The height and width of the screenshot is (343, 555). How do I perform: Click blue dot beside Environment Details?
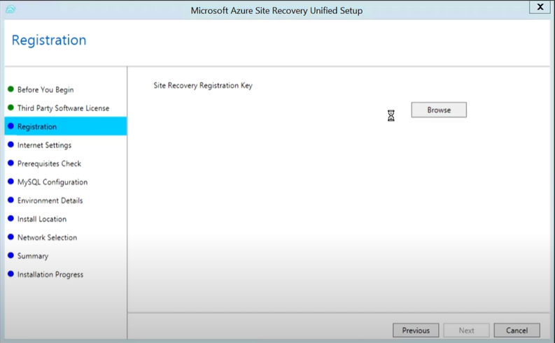click(10, 200)
